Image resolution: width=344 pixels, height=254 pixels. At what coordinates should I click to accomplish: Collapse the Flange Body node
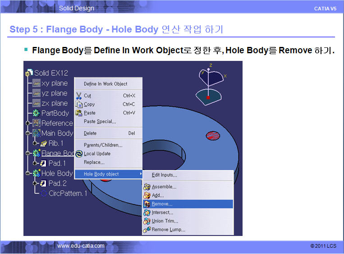[x=28, y=153]
